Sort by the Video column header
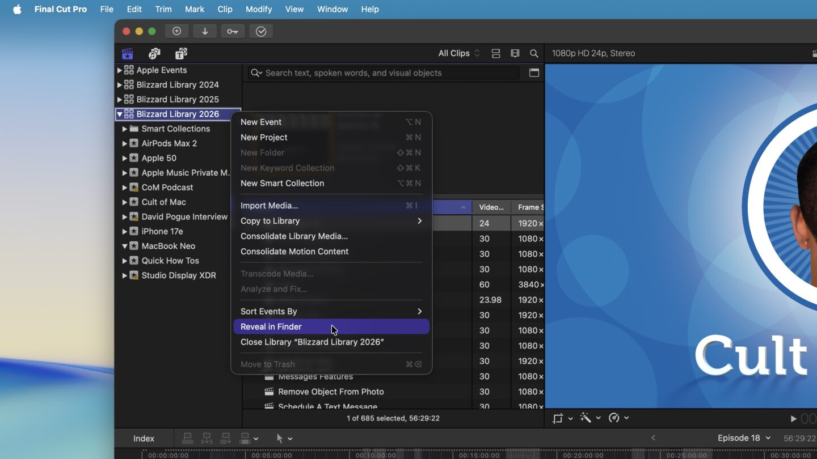817x459 pixels. pyautogui.click(x=491, y=207)
